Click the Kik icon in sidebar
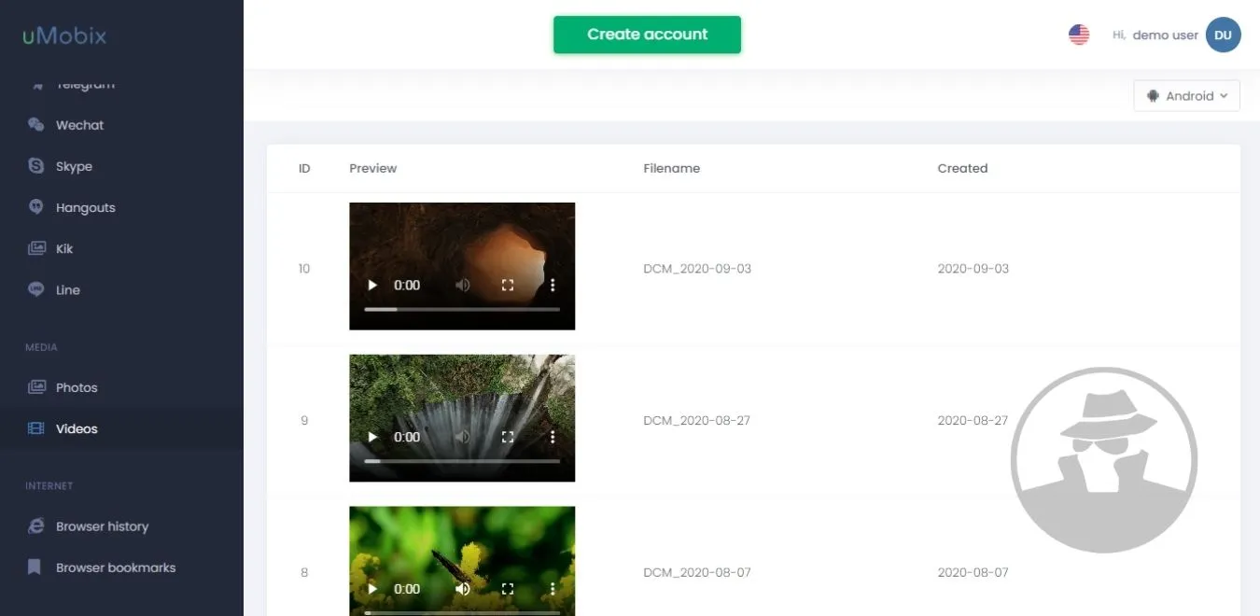The height and width of the screenshot is (616, 1260). (x=35, y=248)
